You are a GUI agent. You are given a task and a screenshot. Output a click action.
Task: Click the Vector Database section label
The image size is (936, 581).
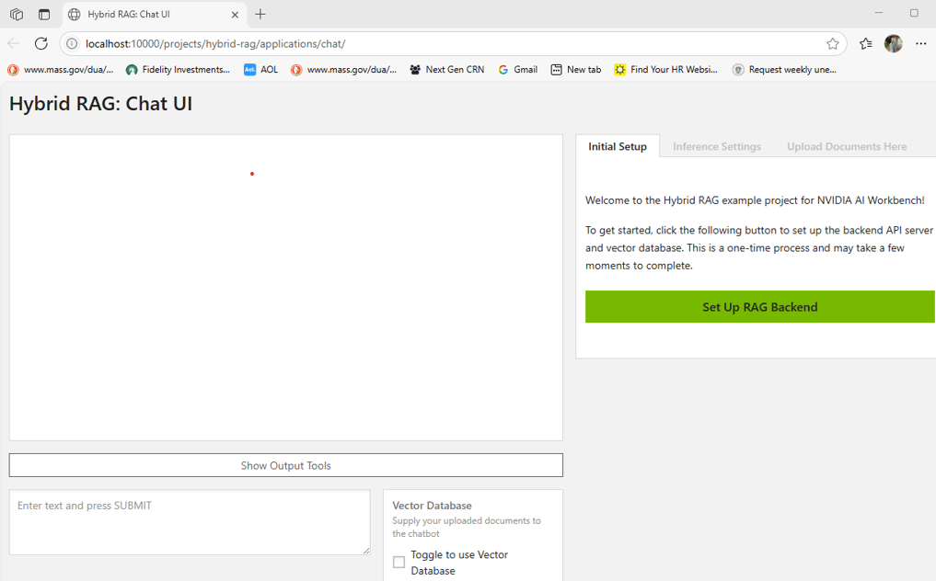tap(433, 506)
